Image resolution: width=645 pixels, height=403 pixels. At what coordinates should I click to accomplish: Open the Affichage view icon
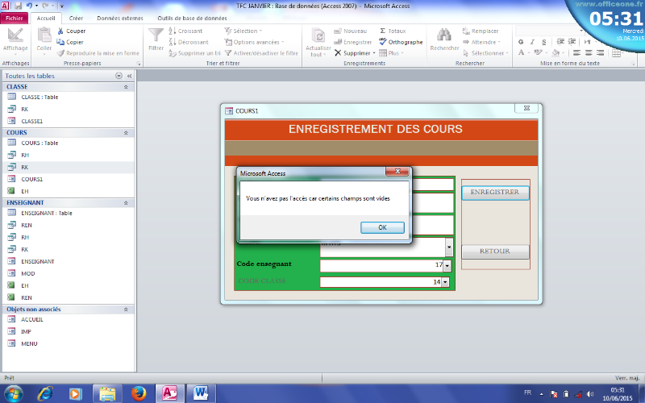pos(15,37)
